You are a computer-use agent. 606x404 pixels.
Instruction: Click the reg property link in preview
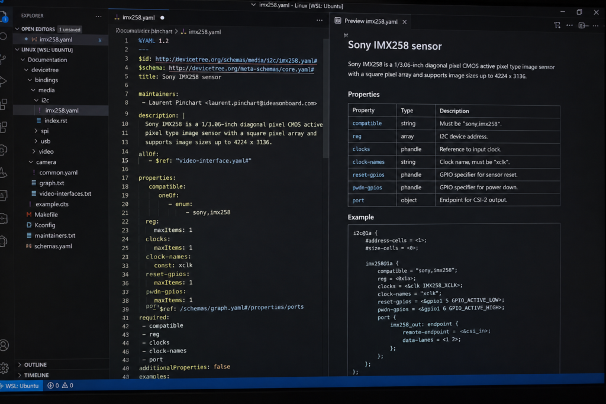click(x=357, y=136)
